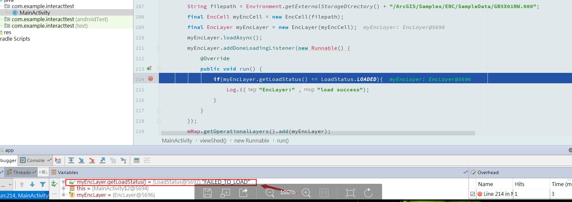Open the layout settings dropdown beside Threads
Image resolution: width=572 pixels, height=202 pixels.
(43, 172)
